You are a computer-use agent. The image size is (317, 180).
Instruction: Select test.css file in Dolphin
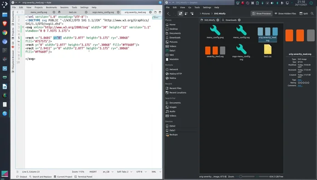click(x=268, y=51)
